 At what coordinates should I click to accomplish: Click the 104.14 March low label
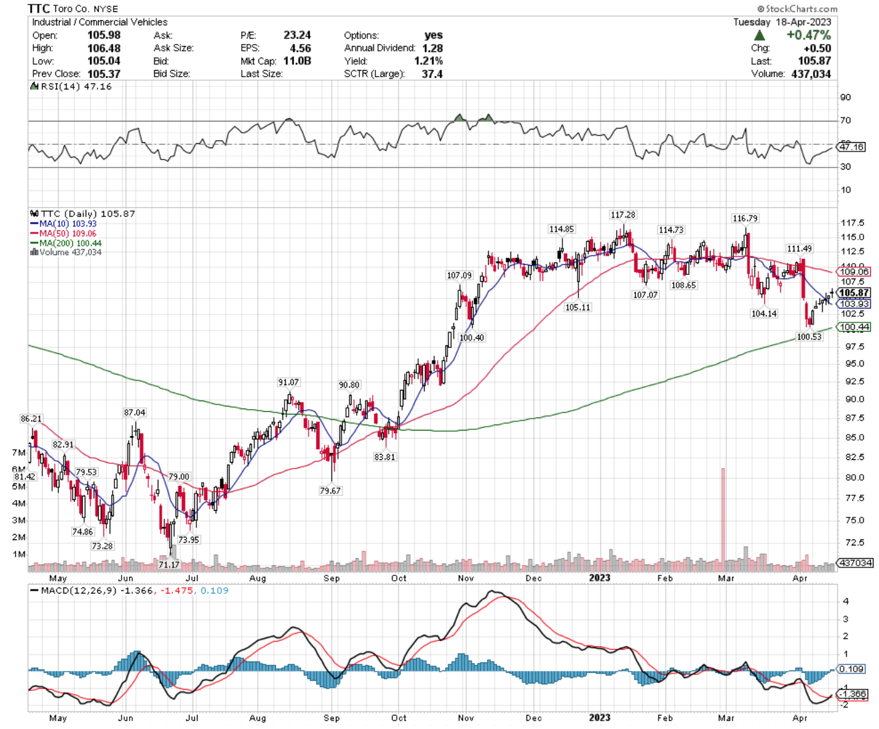pos(764,314)
